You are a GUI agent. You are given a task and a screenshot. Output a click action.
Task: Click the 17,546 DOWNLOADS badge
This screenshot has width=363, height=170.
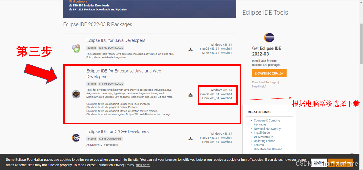[x=110, y=139]
